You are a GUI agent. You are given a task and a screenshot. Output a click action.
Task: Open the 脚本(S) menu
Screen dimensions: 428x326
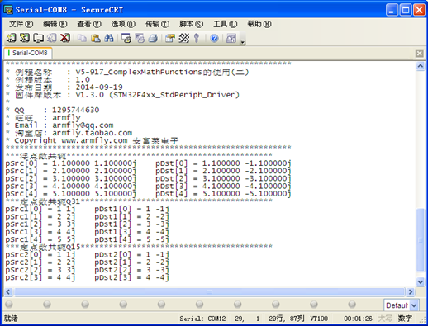tap(191, 24)
